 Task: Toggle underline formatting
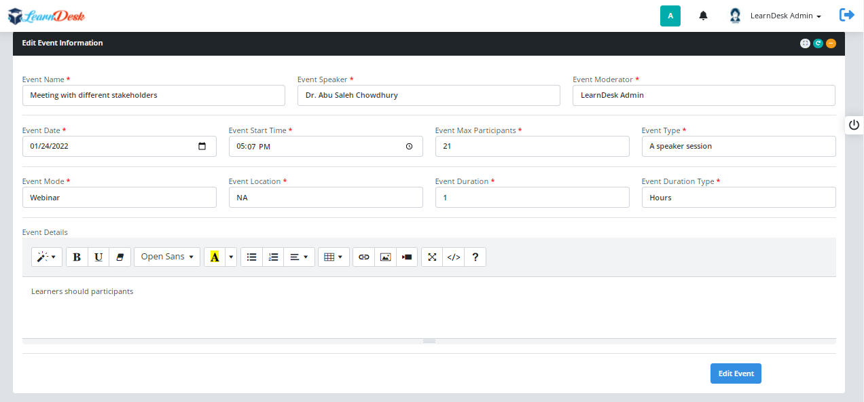(98, 257)
